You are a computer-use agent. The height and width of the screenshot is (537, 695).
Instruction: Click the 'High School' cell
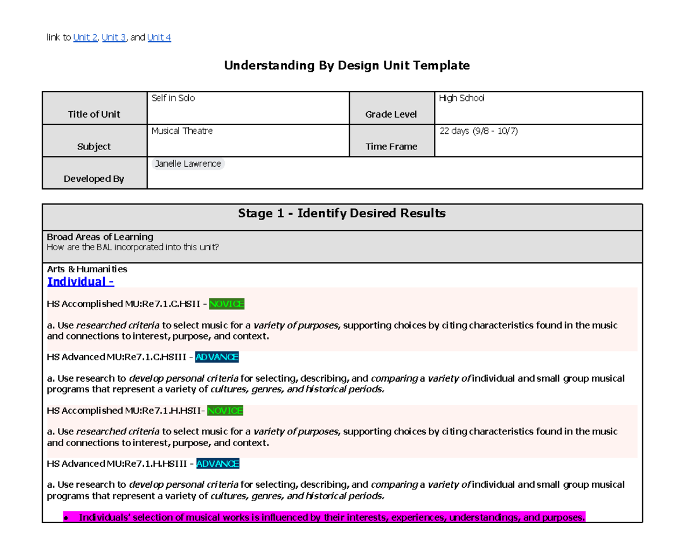(x=538, y=108)
